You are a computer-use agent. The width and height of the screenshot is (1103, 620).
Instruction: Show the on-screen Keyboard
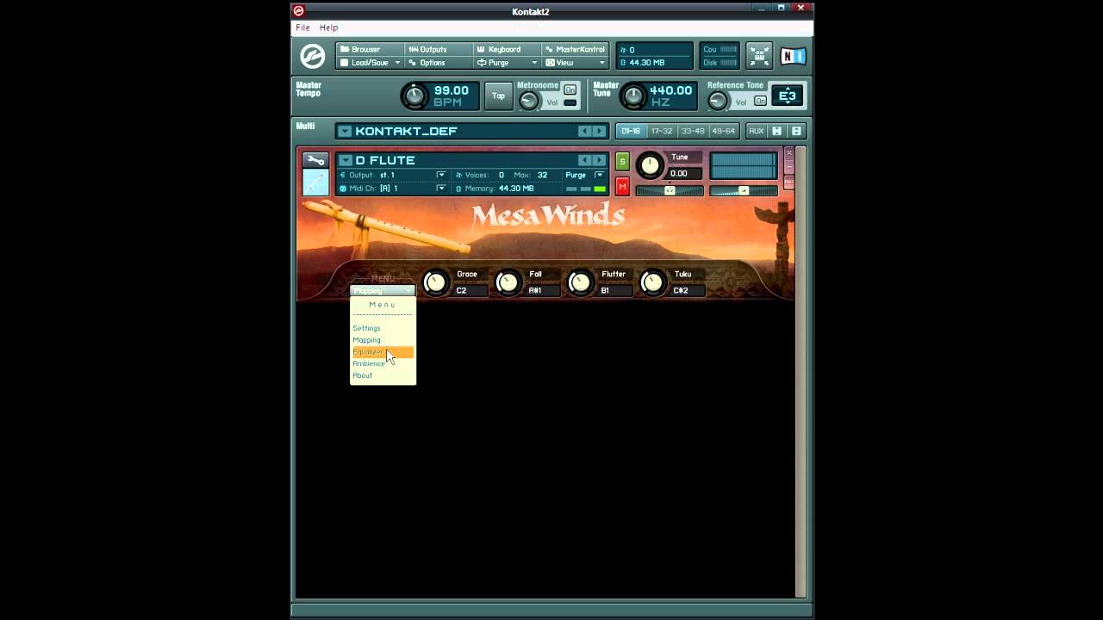(x=508, y=49)
